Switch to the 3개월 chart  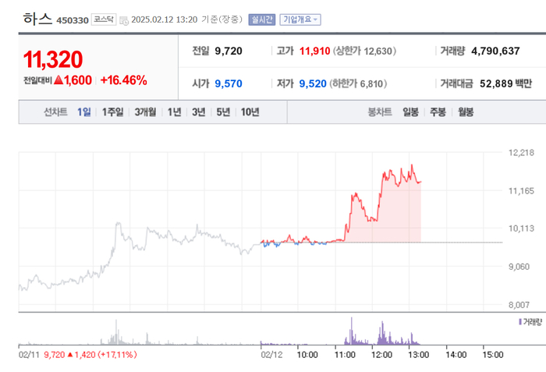145,112
